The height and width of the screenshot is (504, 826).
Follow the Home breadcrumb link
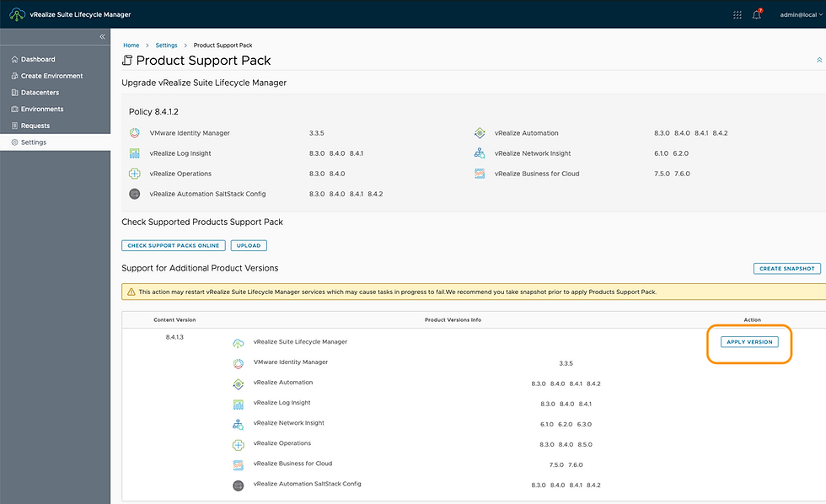click(x=131, y=46)
